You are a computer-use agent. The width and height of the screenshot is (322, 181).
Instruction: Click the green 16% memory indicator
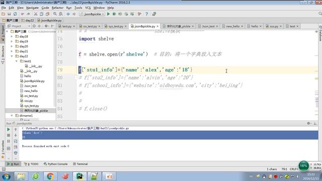pos(303,166)
